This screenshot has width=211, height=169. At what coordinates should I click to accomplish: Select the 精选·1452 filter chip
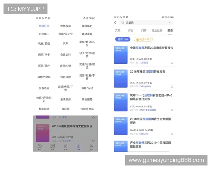pyautogui.click(x=143, y=39)
